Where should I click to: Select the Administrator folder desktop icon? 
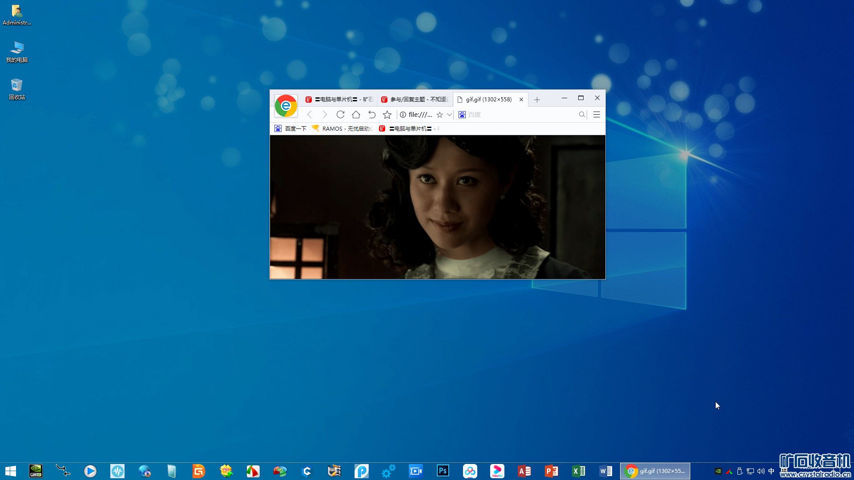[x=16, y=15]
